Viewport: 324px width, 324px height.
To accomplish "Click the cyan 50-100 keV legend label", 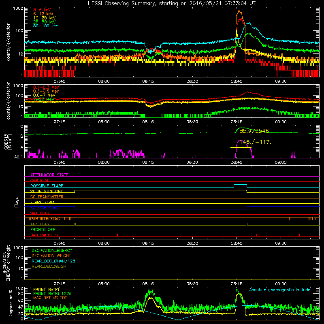I will [x=46, y=26].
